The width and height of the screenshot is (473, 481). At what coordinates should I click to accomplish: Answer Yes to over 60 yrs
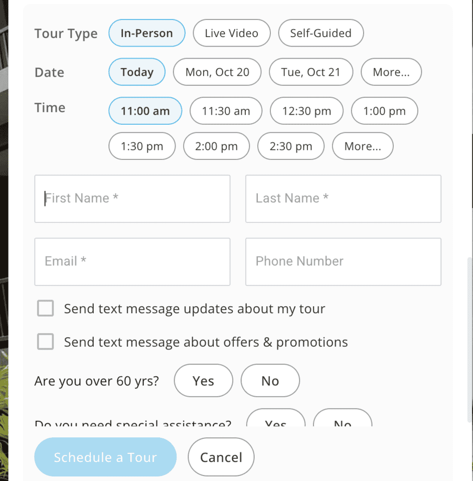click(203, 381)
